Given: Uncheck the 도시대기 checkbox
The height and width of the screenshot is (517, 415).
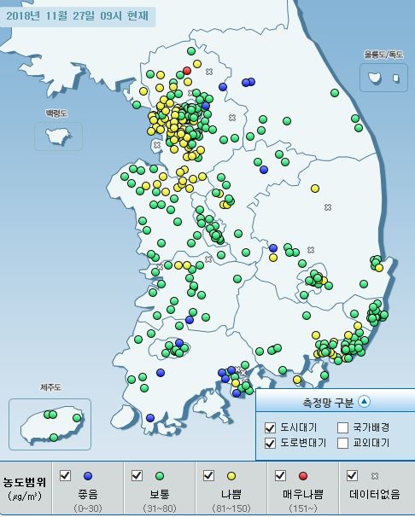Looking at the screenshot, I should coord(270,428).
